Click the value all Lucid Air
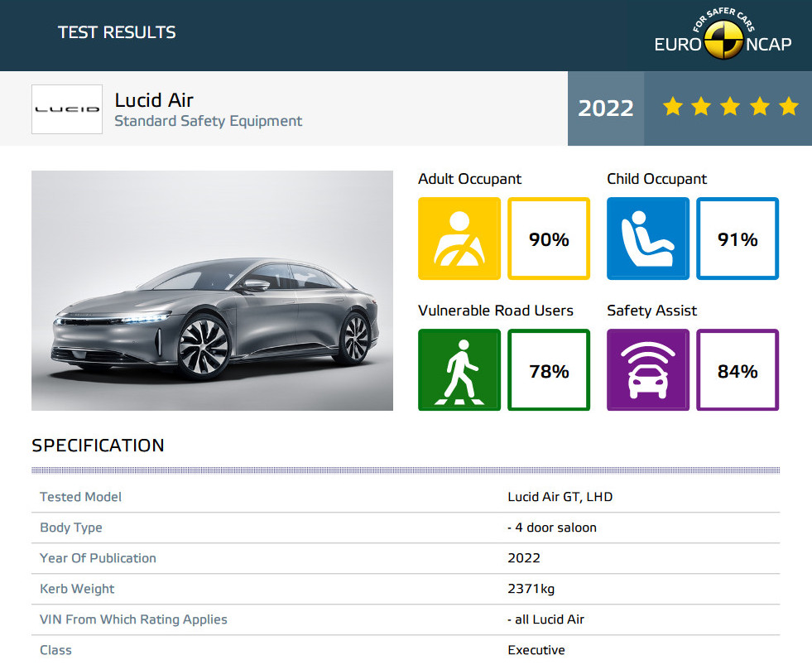Screen dimensions: 812x665 click(x=545, y=619)
